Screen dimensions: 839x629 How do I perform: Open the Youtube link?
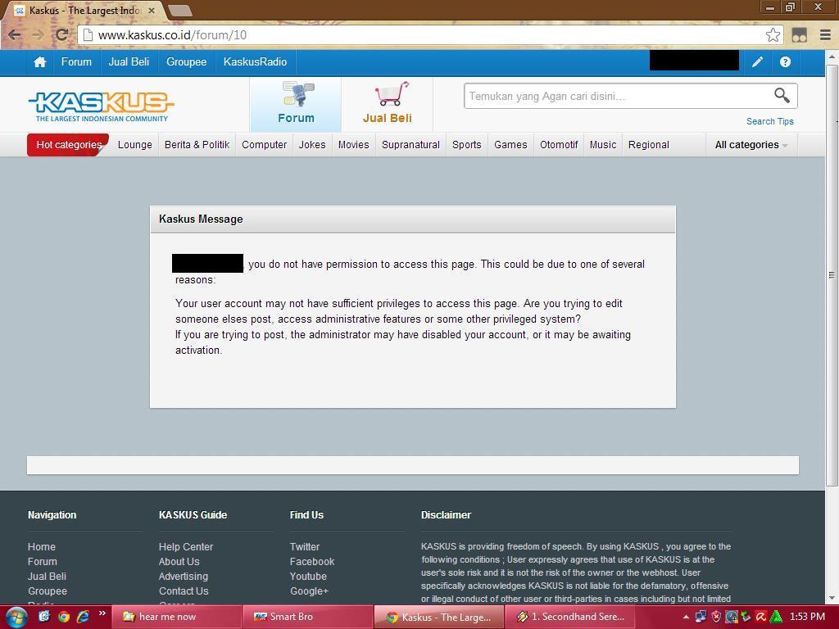click(308, 576)
